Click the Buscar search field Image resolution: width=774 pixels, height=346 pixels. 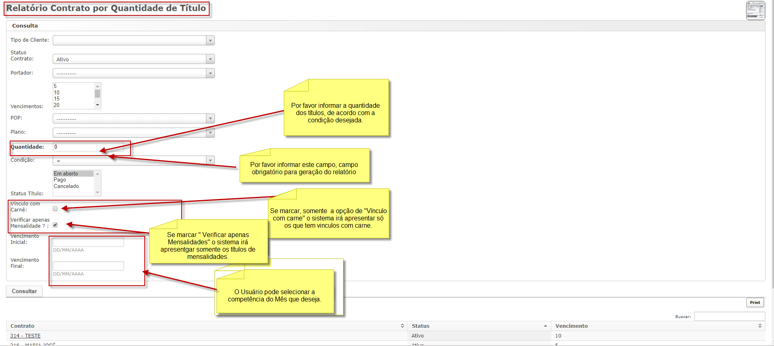(x=729, y=316)
